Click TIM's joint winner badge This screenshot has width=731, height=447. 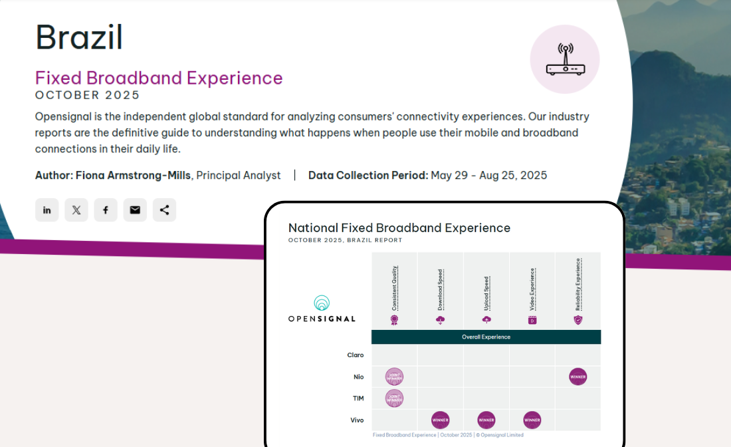click(x=394, y=398)
